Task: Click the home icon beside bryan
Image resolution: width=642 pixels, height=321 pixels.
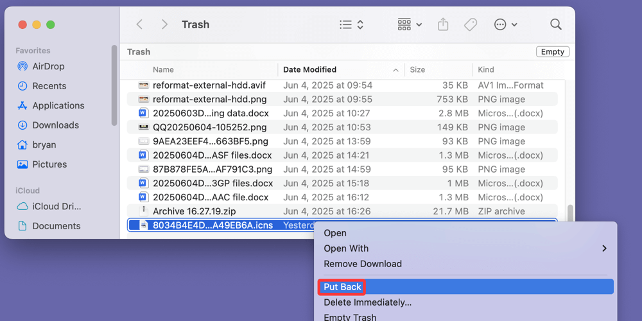Action: coord(22,145)
